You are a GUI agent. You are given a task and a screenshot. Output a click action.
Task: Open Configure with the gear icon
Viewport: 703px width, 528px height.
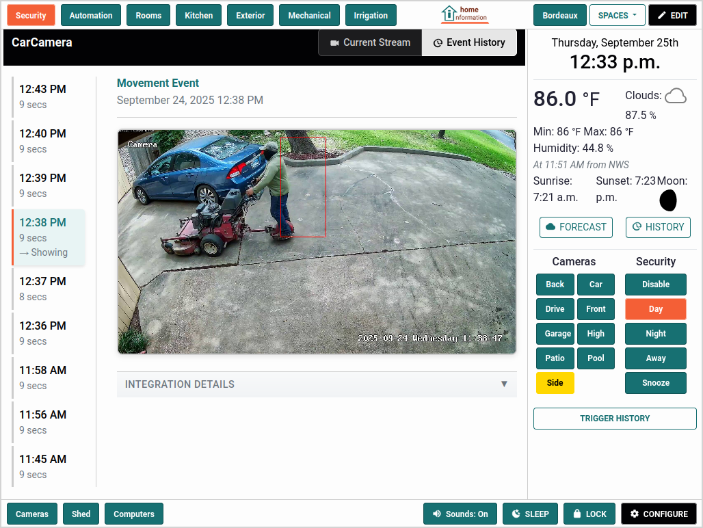tap(659, 514)
